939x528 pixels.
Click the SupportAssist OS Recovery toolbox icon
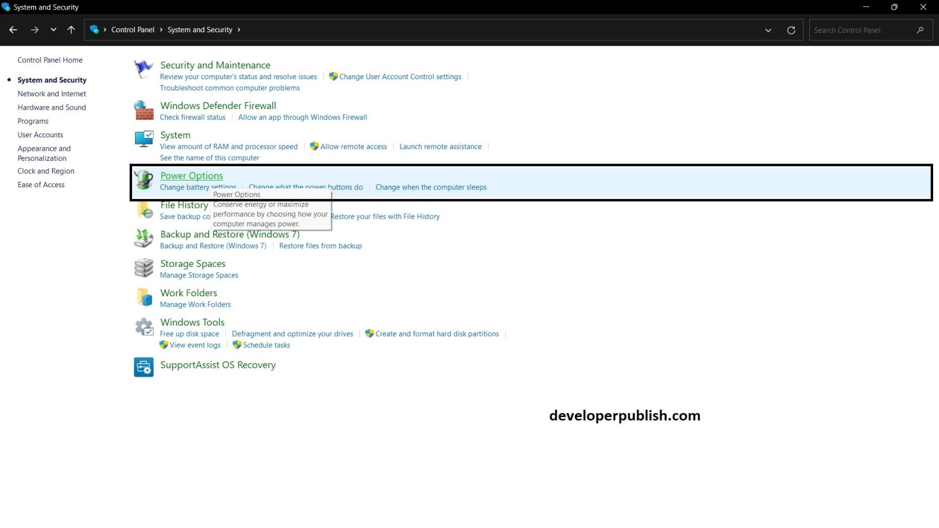143,367
